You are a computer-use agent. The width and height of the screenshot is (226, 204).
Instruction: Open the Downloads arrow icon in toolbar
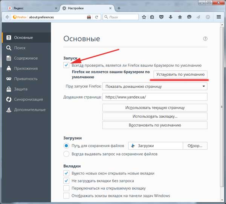(171, 17)
